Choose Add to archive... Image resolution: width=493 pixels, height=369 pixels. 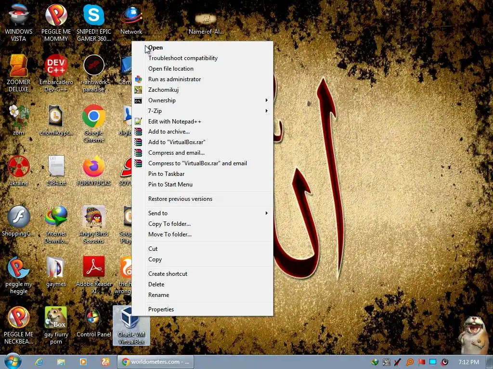pos(203,132)
